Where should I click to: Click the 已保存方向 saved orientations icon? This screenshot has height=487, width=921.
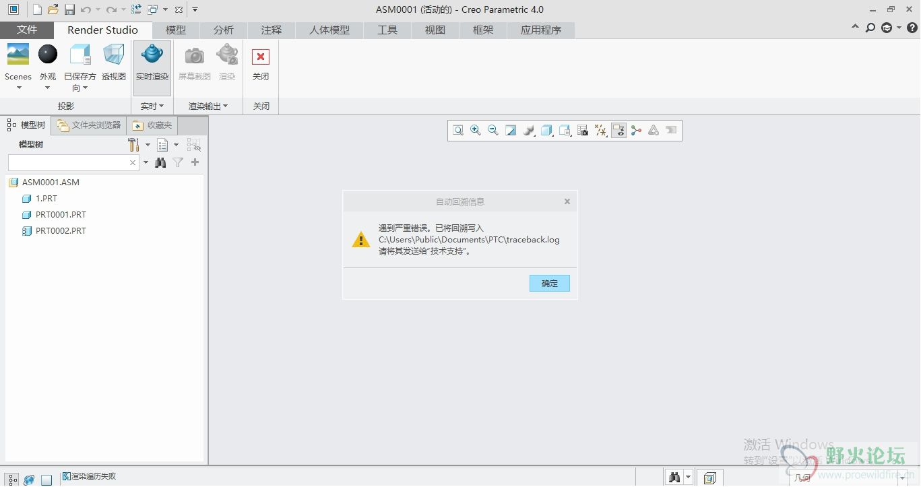[80, 55]
